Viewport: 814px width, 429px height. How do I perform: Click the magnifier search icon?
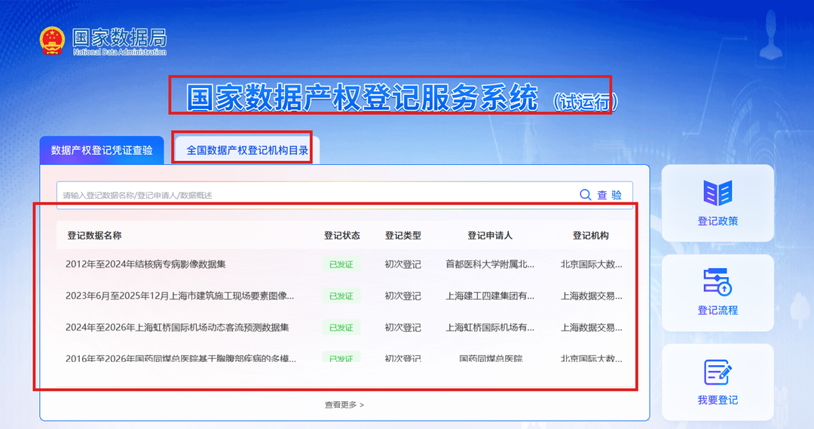click(585, 195)
